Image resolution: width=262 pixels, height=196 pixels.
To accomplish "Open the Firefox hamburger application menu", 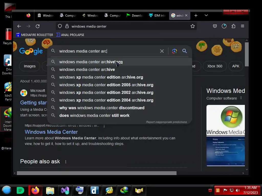I will click(x=243, y=26).
